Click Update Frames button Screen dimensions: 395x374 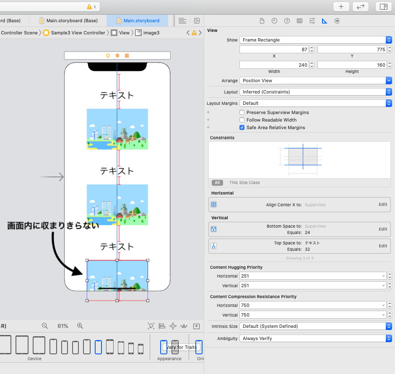151,326
